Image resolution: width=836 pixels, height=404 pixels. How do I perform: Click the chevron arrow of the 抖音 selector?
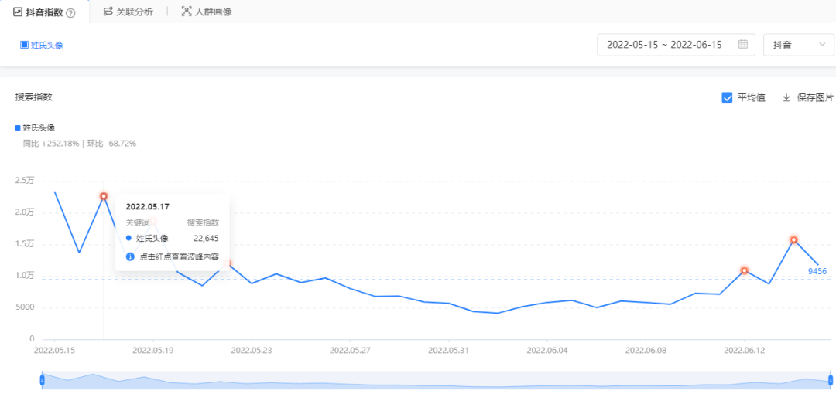tap(821, 45)
